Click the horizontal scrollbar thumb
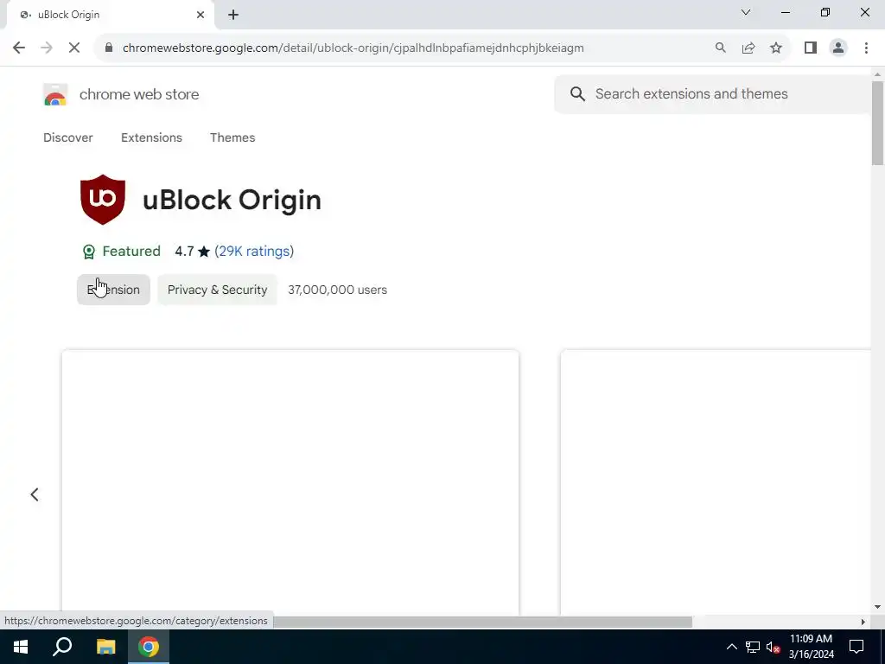 pos(482,622)
